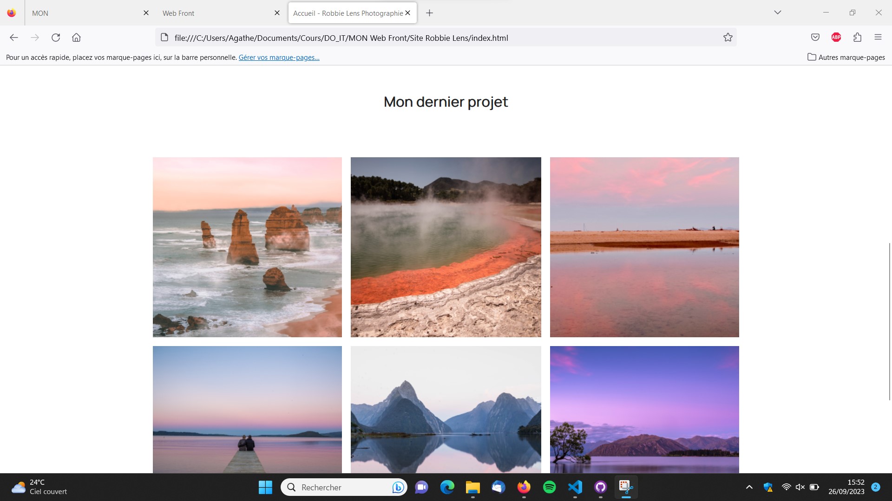The image size is (892, 501).
Task: Open the Save to Pocket icon
Action: tap(815, 38)
